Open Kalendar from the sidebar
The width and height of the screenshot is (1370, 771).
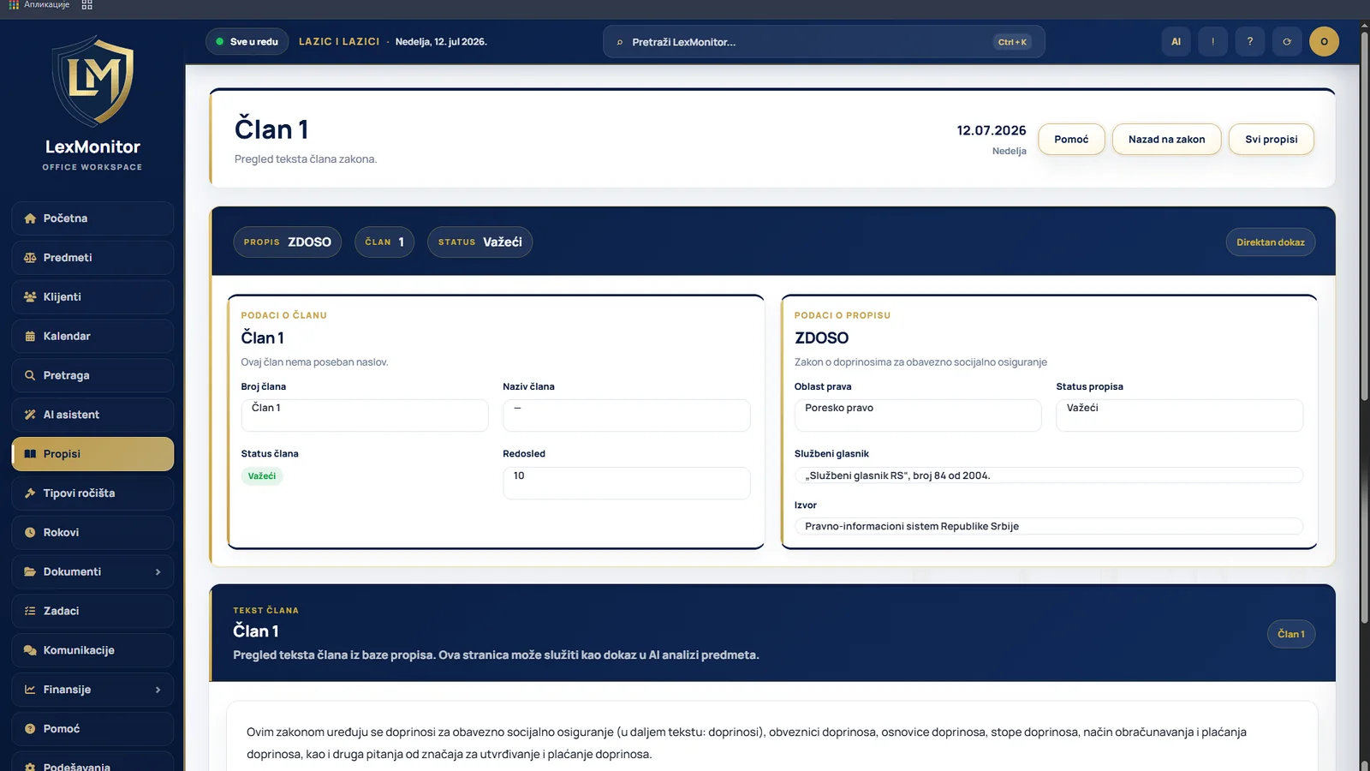(92, 336)
